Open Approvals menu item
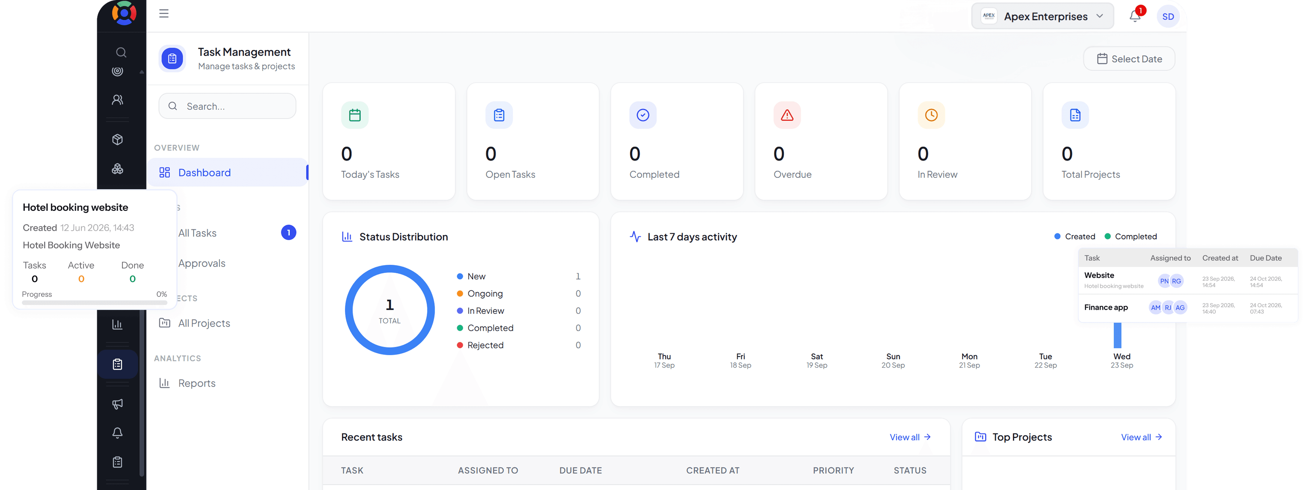Viewport: 1305px width, 490px height. 202,263
